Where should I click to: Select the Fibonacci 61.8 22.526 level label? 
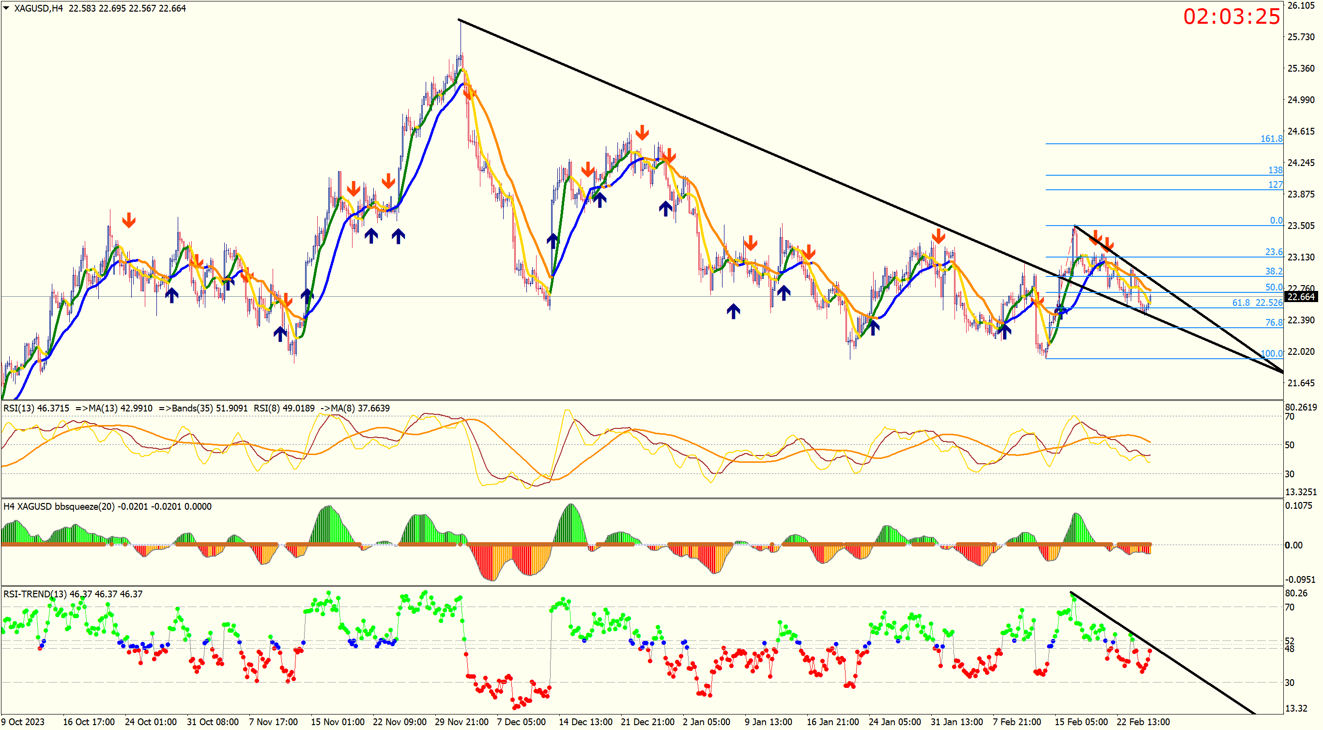1257,303
